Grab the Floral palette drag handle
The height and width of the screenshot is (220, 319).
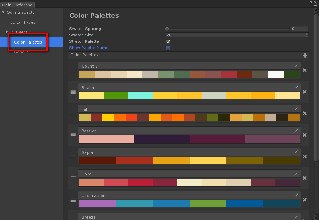tap(73, 178)
